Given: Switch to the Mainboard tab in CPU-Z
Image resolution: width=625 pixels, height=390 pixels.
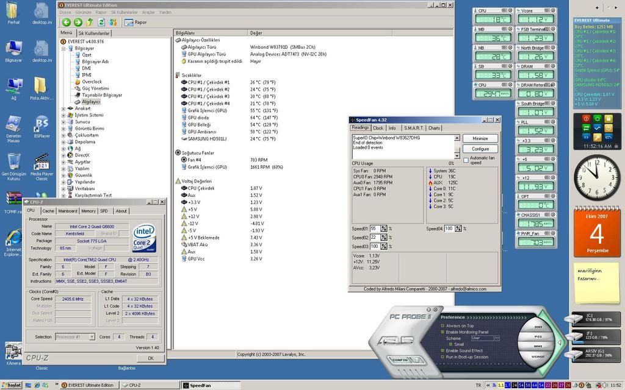Looking at the screenshot, I should click(x=67, y=211).
